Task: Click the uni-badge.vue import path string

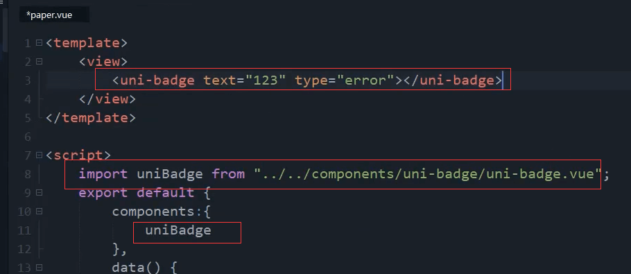Action: [427, 174]
